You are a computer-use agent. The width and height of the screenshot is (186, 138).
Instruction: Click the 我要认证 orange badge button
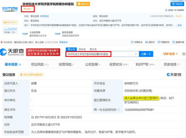coord(83,4)
